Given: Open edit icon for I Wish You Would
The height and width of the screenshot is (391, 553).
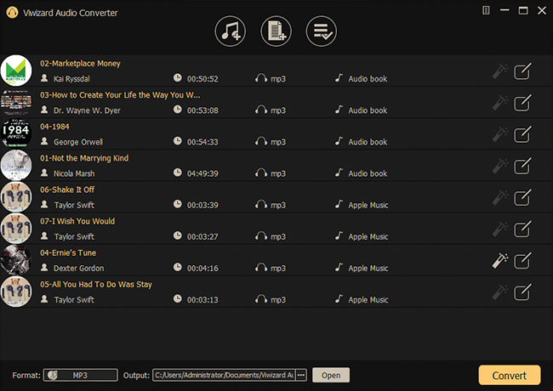Looking at the screenshot, I should pos(523,229).
